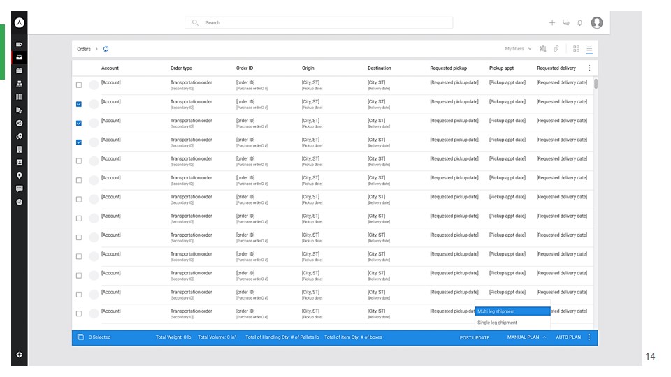Click the plus icon in top bar
The height and width of the screenshot is (377, 671).
pyautogui.click(x=551, y=23)
